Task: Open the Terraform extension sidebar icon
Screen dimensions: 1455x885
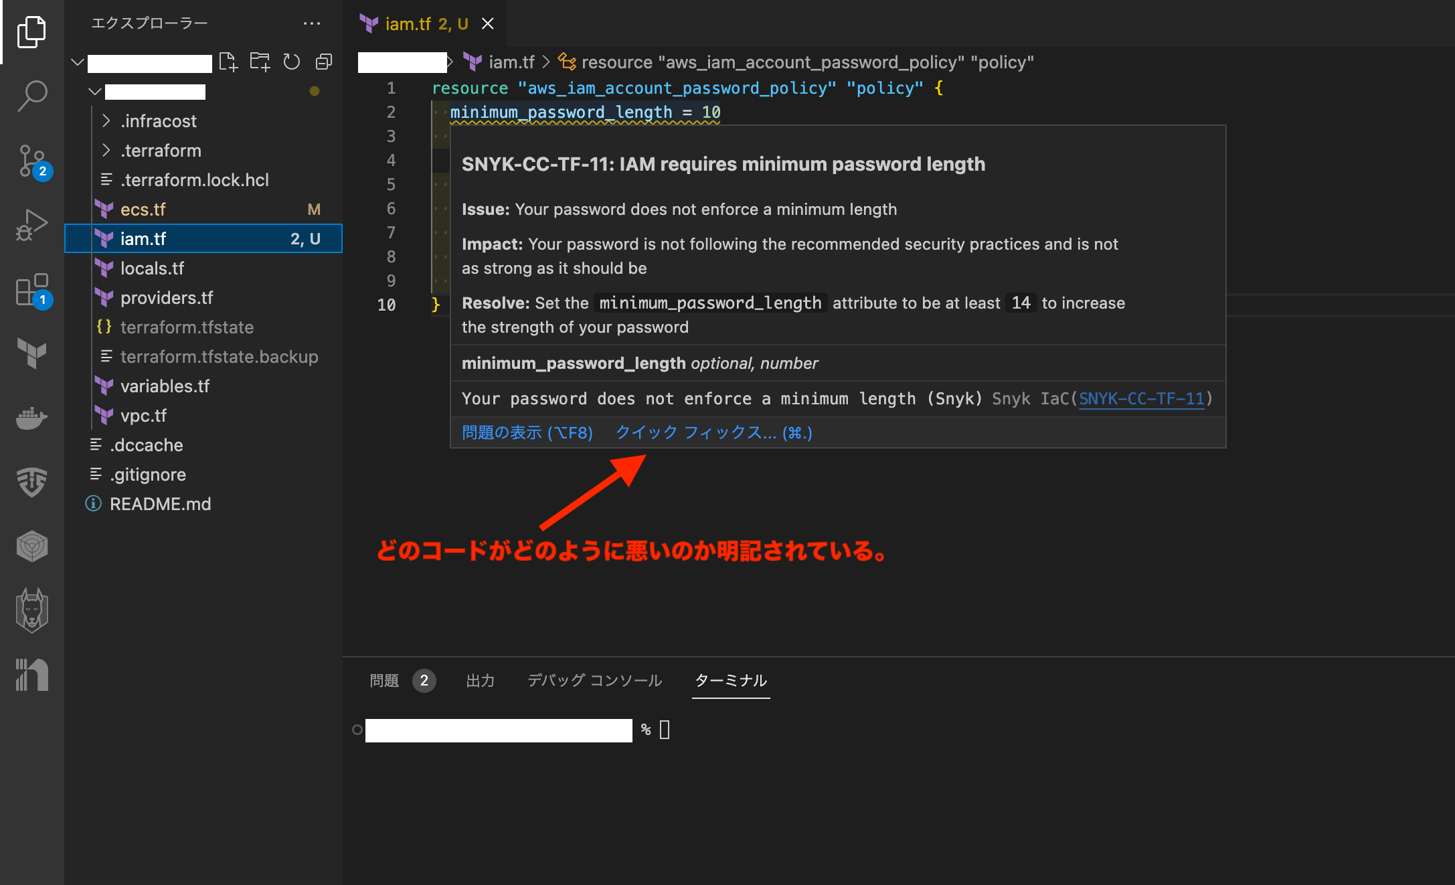Action: pos(31,353)
